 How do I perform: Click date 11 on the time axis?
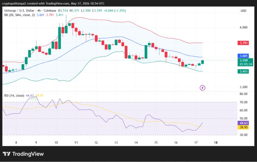[76, 142]
